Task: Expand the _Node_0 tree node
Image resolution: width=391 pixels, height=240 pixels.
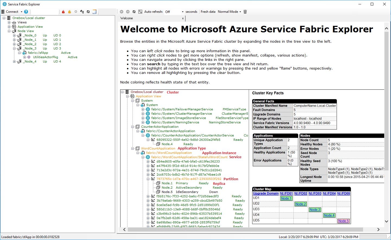Action: tap(14, 35)
